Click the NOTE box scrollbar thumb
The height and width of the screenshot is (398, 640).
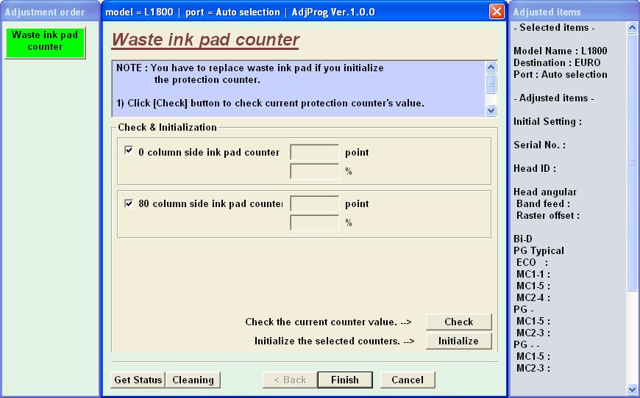pos(491,83)
